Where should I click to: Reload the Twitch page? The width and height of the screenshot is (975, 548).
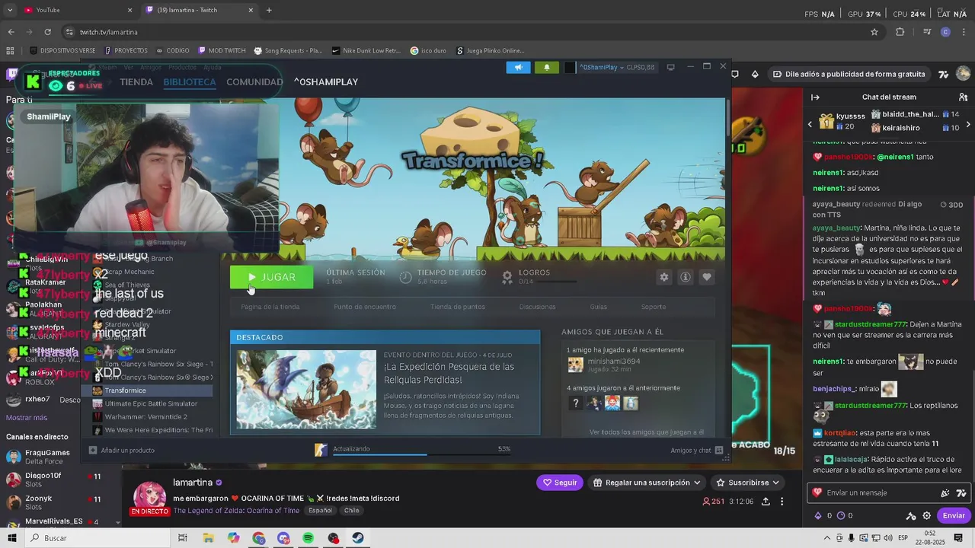(47, 32)
